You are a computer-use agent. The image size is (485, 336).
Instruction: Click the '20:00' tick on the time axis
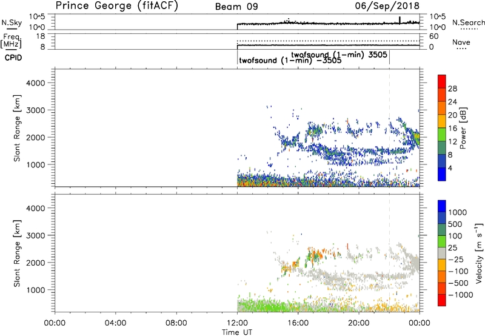359,323
